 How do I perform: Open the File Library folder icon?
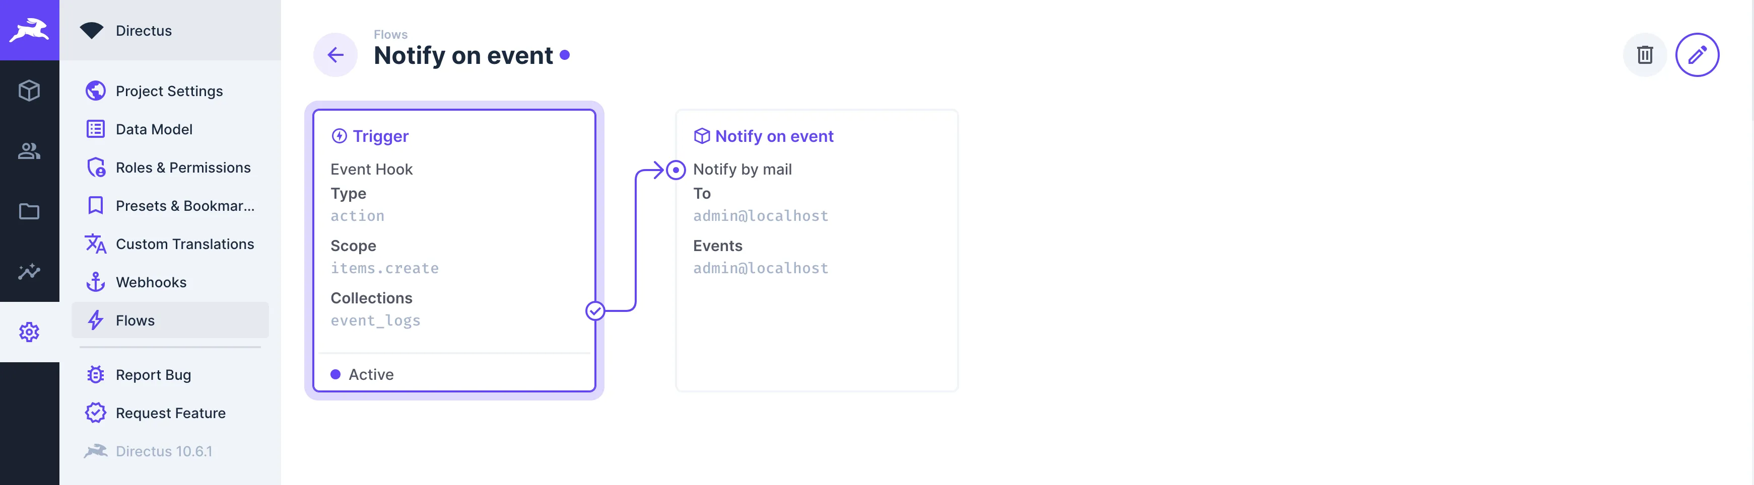(30, 211)
